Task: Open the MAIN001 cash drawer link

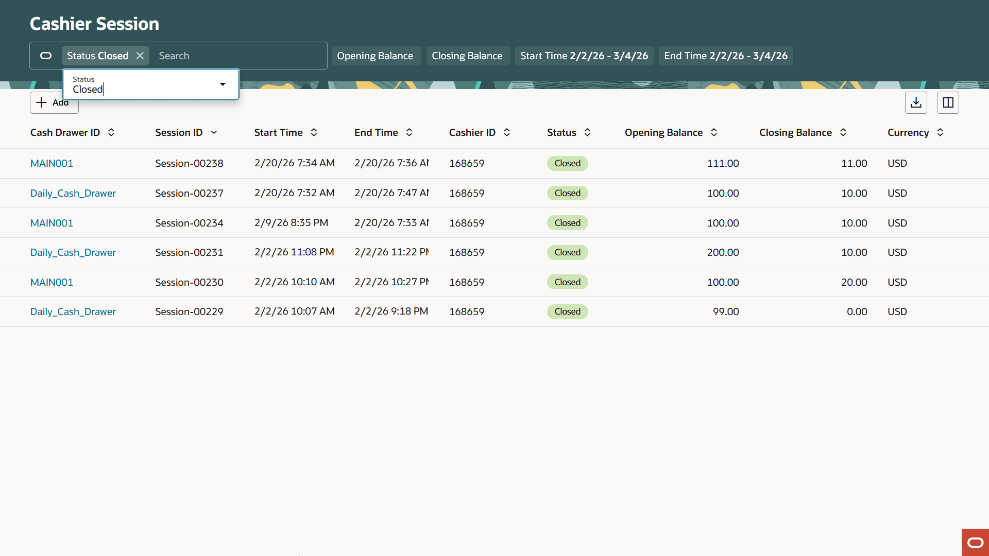Action: [52, 163]
